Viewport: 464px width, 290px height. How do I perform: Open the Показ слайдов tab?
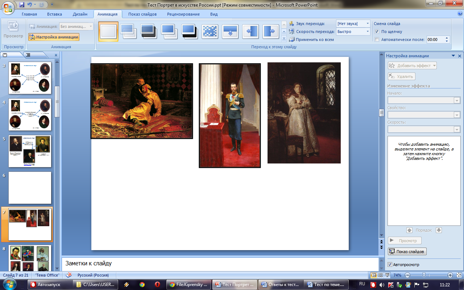tap(142, 14)
